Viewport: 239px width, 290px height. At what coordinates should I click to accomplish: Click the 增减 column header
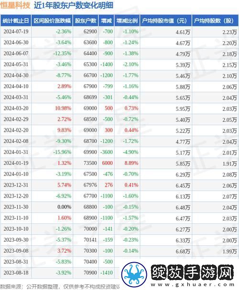tap(107, 21)
